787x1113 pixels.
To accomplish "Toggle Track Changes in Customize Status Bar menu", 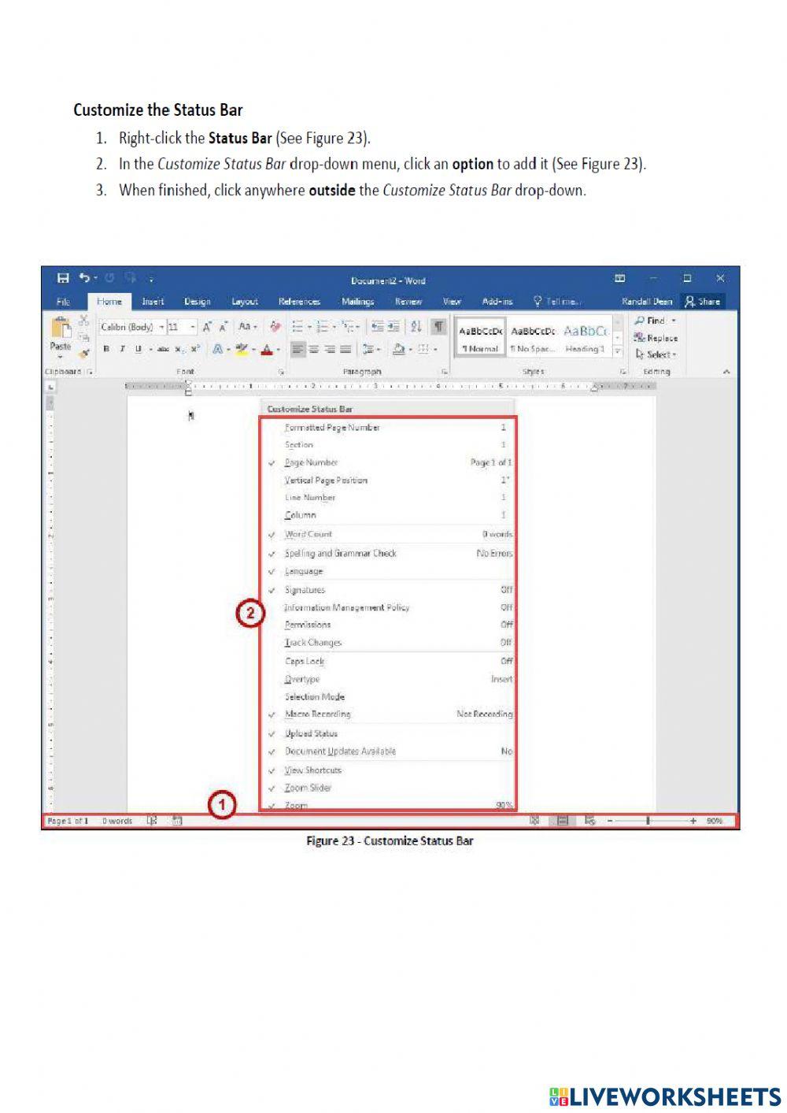I will [x=313, y=642].
